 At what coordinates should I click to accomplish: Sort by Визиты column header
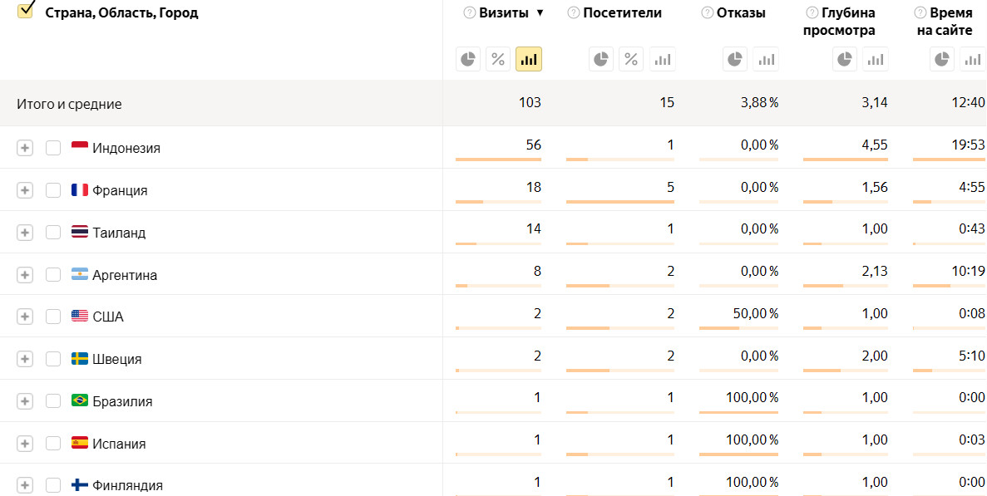coord(504,12)
